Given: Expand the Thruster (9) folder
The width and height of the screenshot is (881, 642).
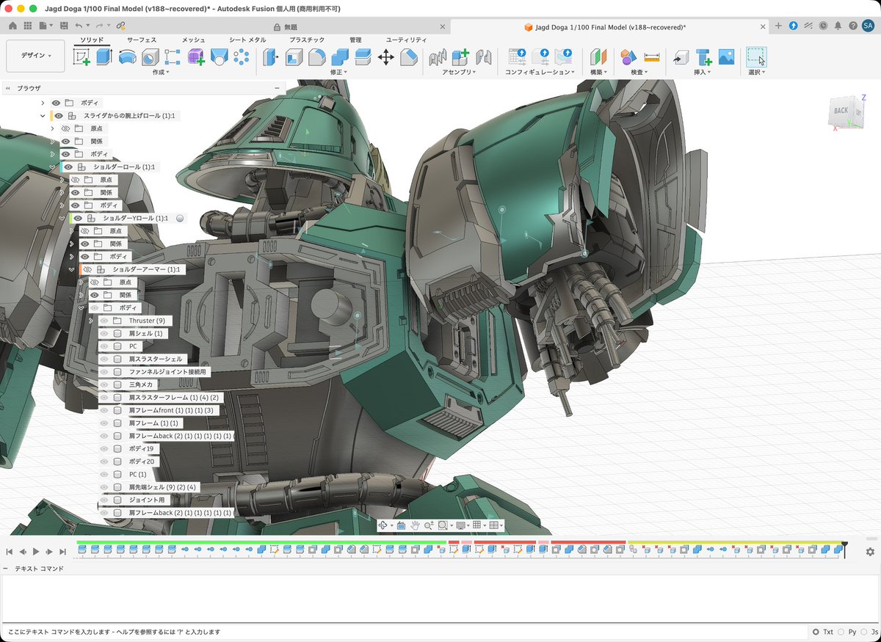Looking at the screenshot, I should (90, 321).
